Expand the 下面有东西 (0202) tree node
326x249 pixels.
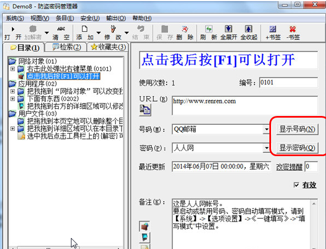pos(13,99)
